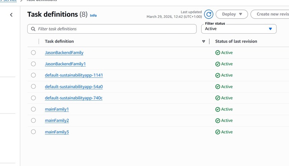Open the JasonBackendFamily task definition
Image resolution: width=289 pixels, height=166 pixels.
click(64, 53)
